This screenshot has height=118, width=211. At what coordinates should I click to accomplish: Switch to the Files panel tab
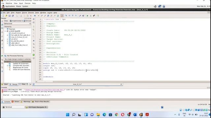pyautogui.click(x=22, y=84)
